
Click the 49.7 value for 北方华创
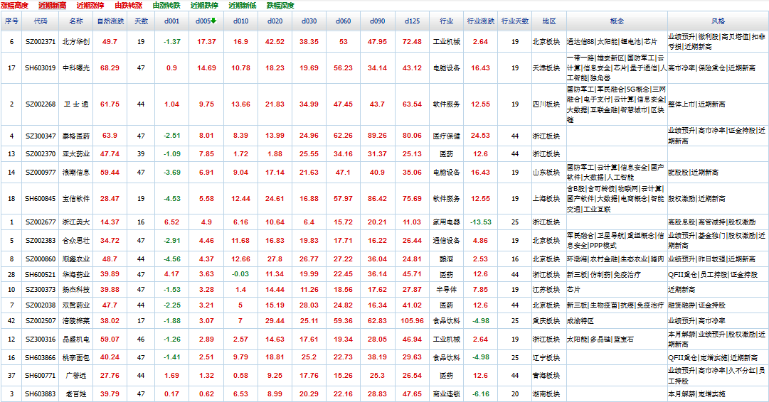tap(110, 42)
